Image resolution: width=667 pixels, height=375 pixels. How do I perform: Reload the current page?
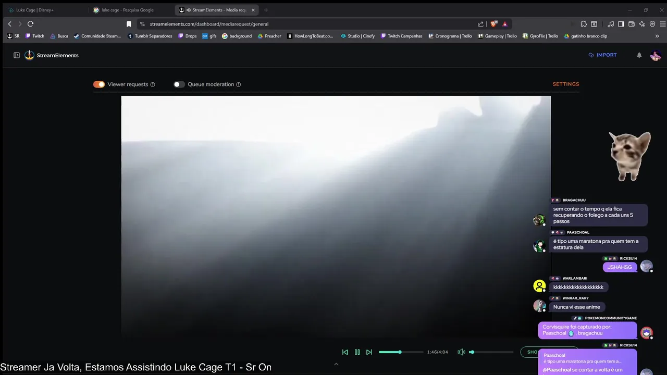[x=31, y=24]
